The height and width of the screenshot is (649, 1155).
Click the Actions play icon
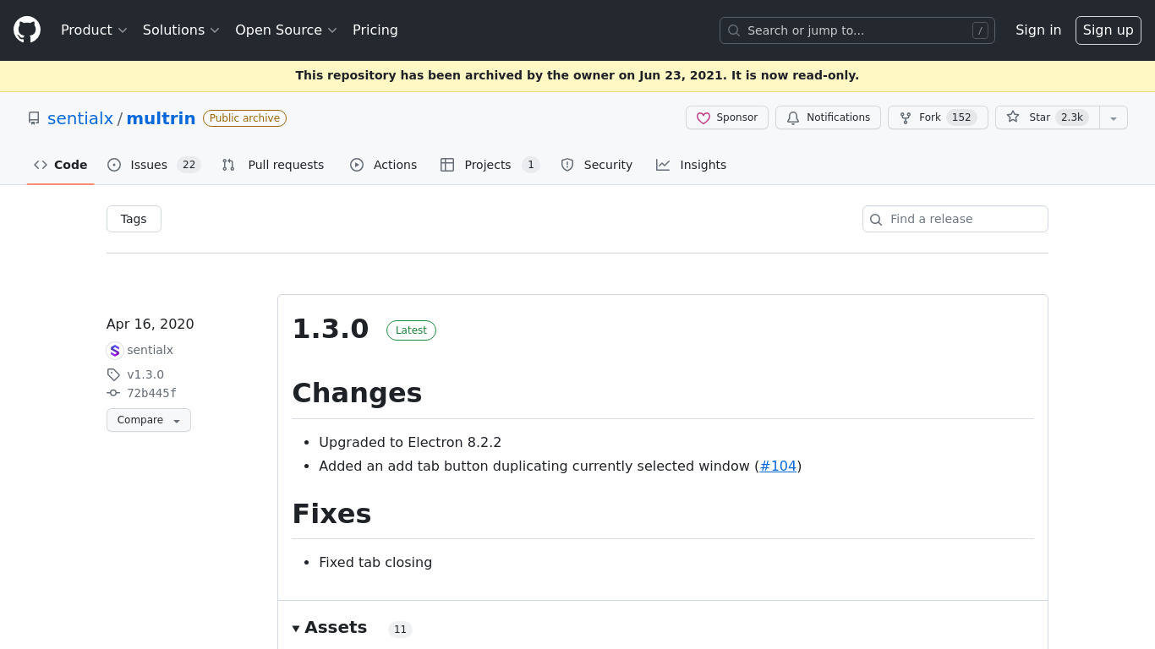(357, 165)
